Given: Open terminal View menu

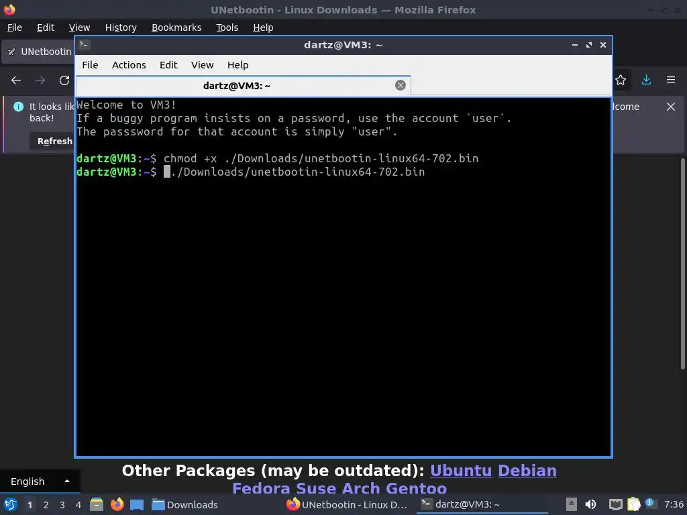Looking at the screenshot, I should coord(202,65).
